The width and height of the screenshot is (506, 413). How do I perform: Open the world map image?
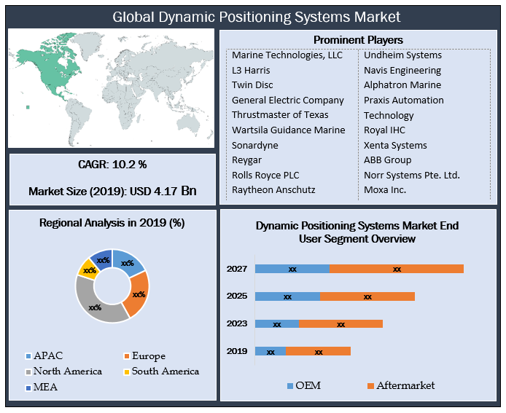click(112, 89)
